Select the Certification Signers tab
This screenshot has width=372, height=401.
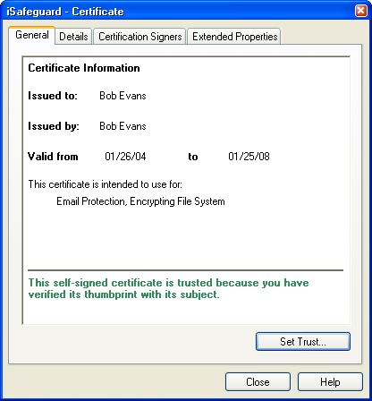coord(139,37)
